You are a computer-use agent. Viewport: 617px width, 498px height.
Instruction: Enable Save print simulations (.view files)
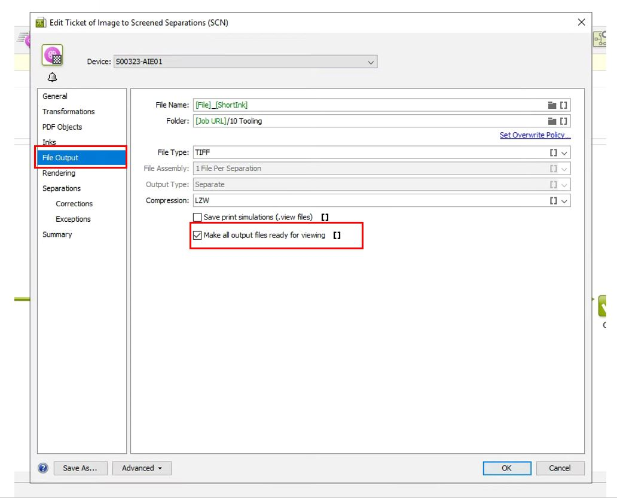(x=196, y=217)
